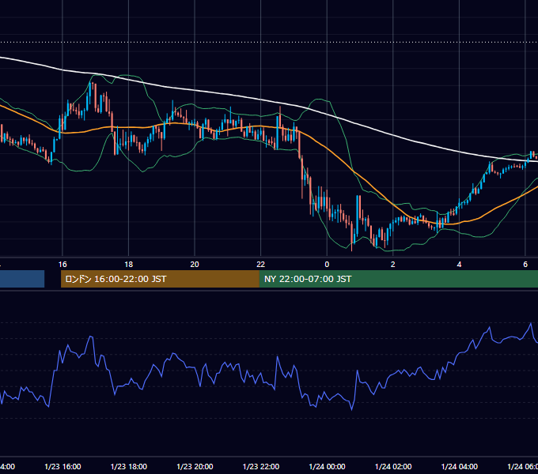
Task: Click the 1/24 04:00 date label
Action: (460, 467)
